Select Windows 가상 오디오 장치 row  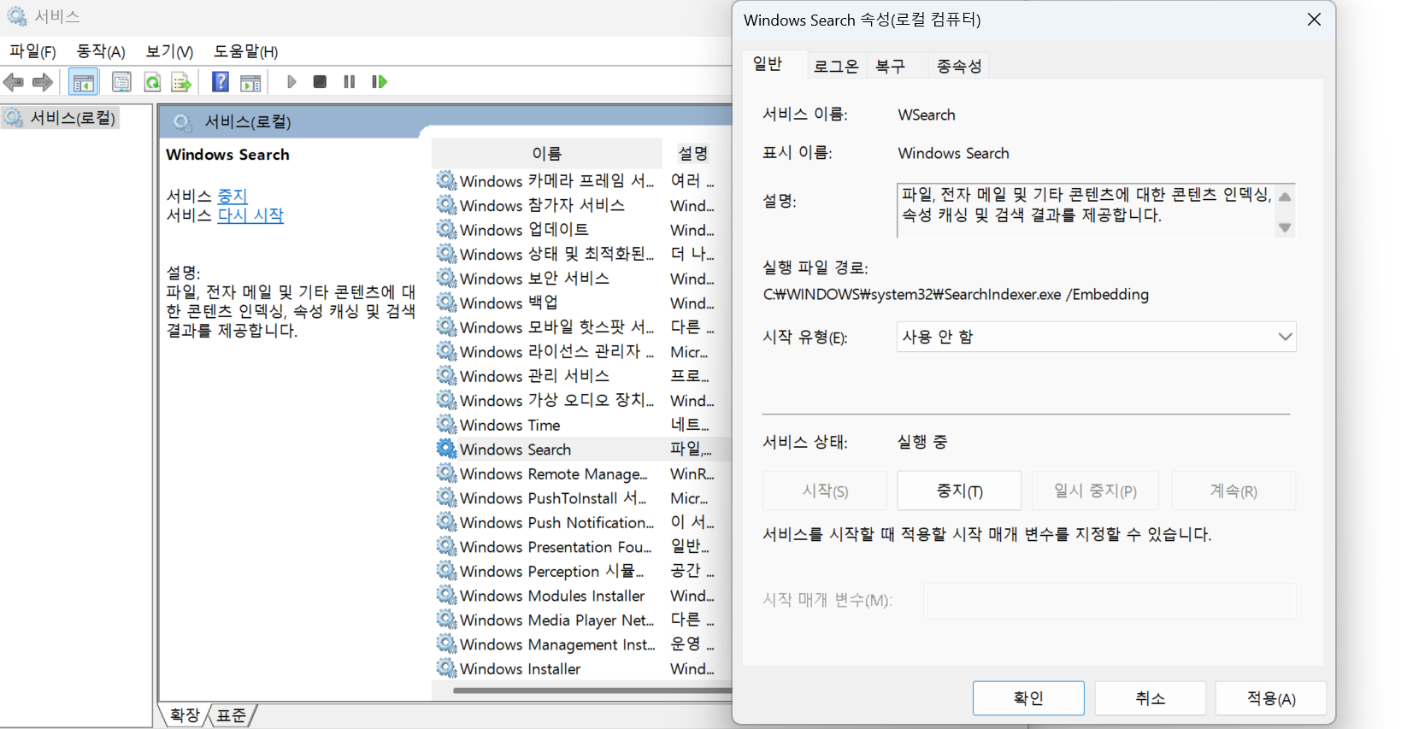tap(582, 400)
